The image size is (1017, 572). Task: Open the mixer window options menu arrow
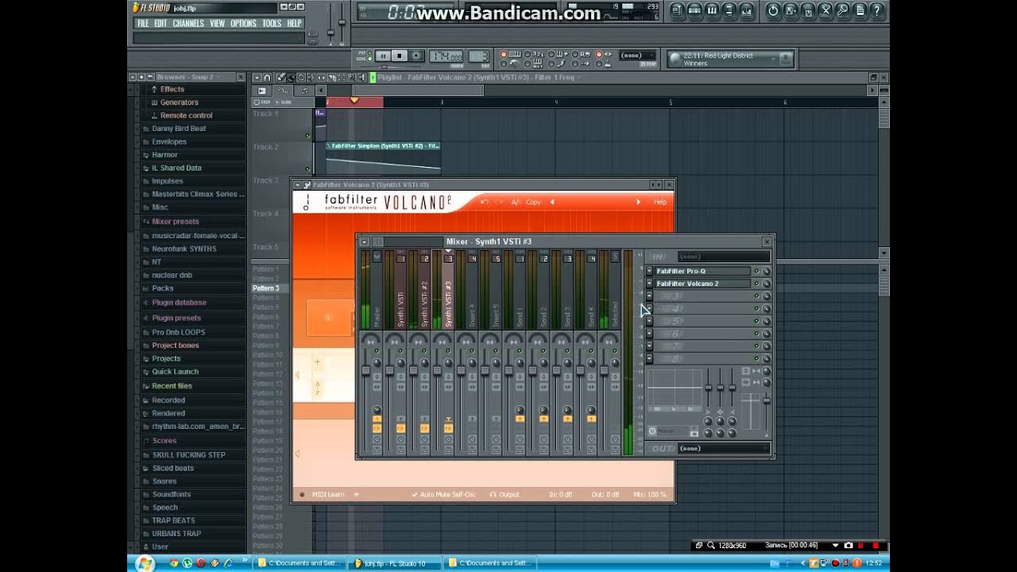coord(364,242)
